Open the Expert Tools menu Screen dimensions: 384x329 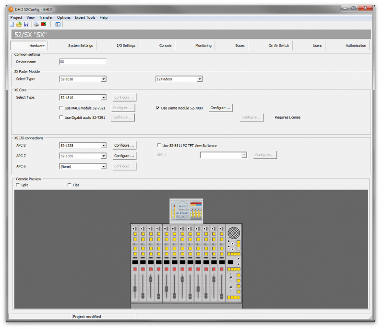85,17
